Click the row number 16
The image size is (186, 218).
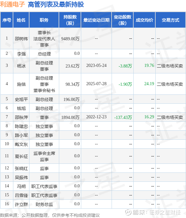click(x=7, y=204)
